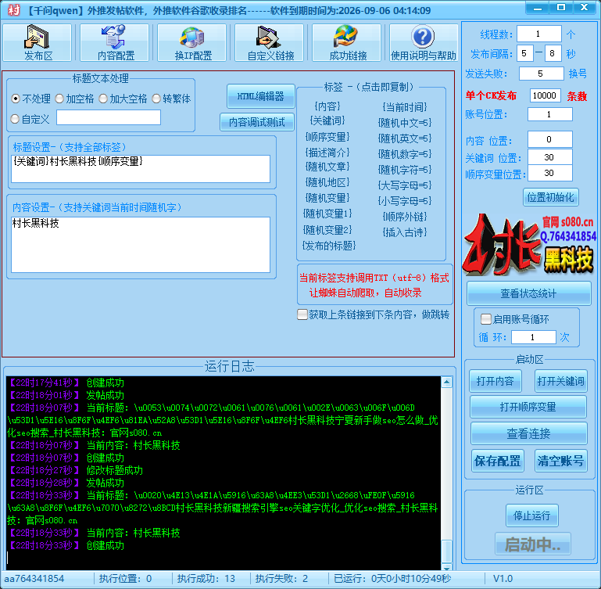
Task: Click the 标题设置 text area
Action: point(141,169)
